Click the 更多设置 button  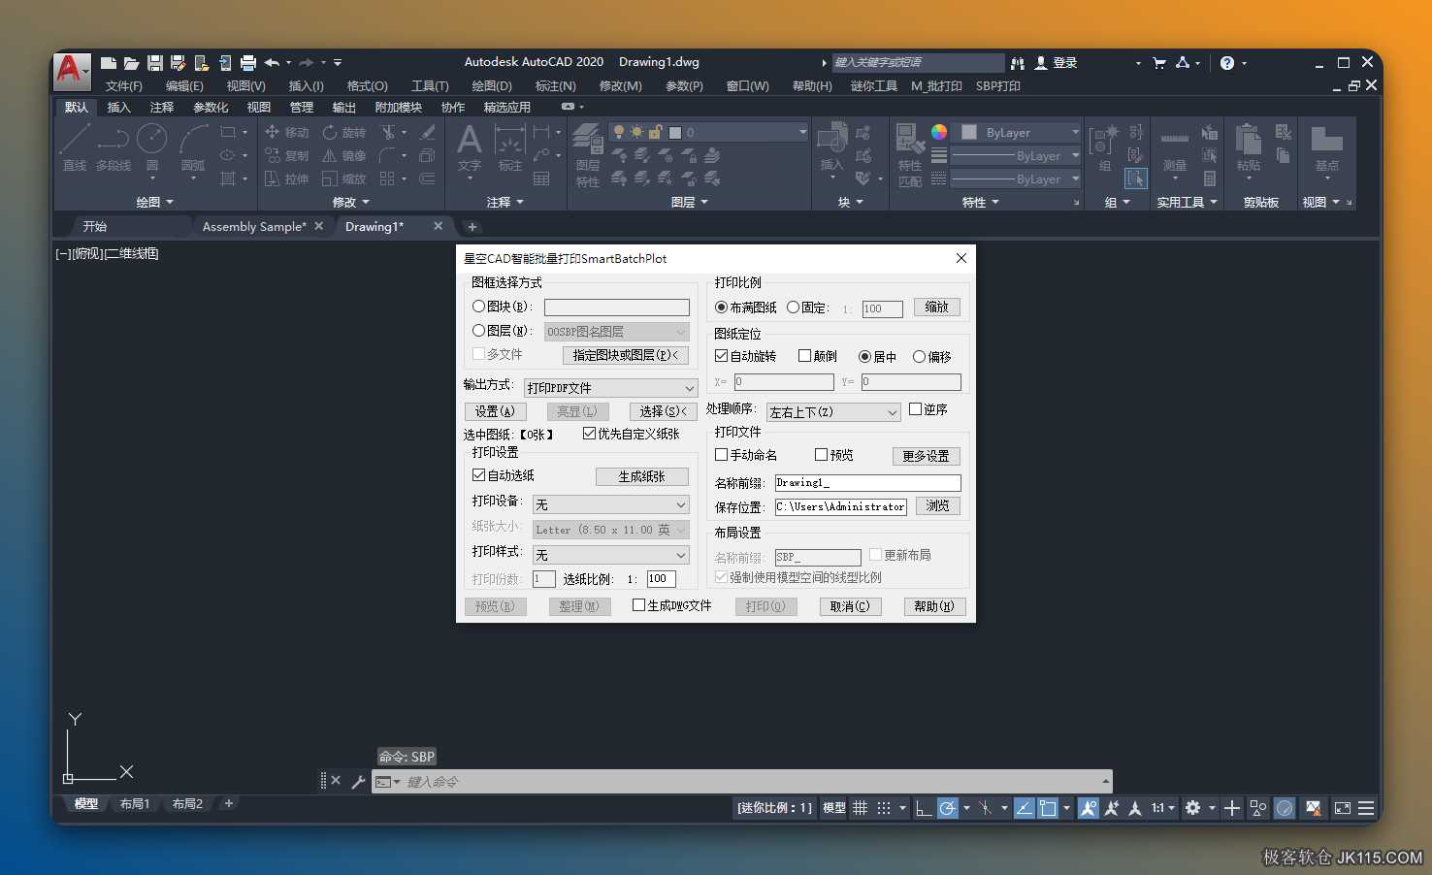[x=926, y=456]
